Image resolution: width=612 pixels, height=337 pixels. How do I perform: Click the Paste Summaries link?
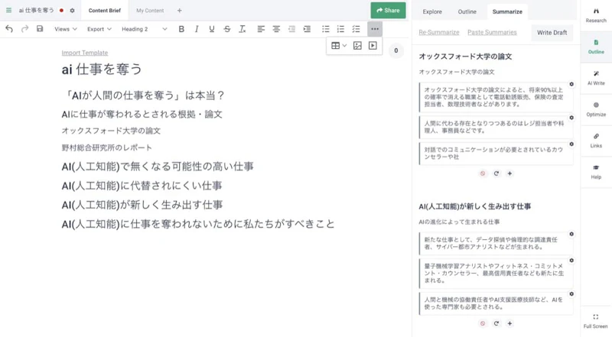(492, 32)
